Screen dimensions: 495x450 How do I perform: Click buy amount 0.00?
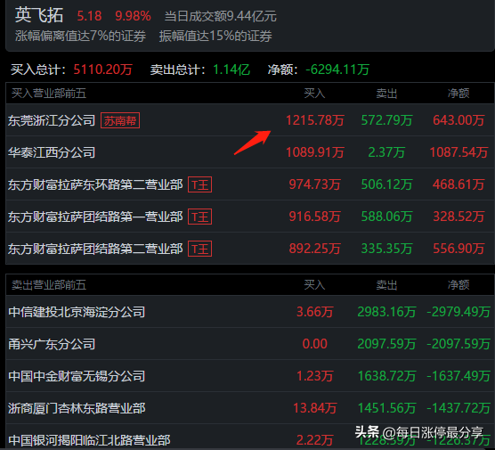pyautogui.click(x=315, y=344)
